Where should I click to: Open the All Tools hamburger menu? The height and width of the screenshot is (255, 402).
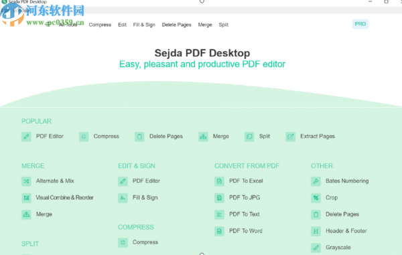click(48, 25)
